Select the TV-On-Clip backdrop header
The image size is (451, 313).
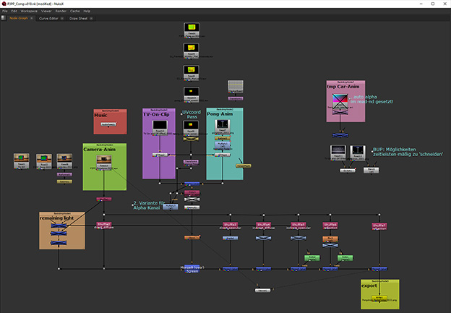pos(158,113)
